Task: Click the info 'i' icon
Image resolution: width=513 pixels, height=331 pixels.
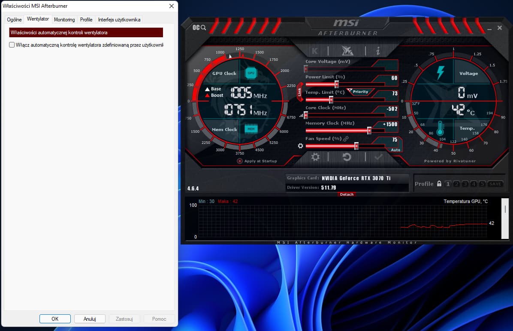Action: pyautogui.click(x=378, y=51)
